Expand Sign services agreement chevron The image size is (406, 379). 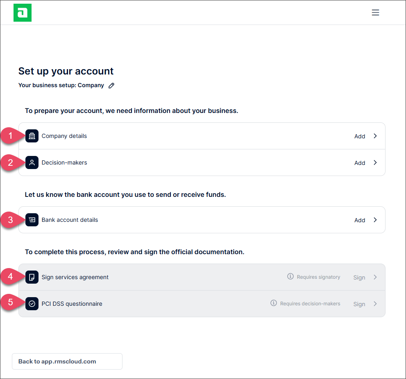(x=375, y=277)
